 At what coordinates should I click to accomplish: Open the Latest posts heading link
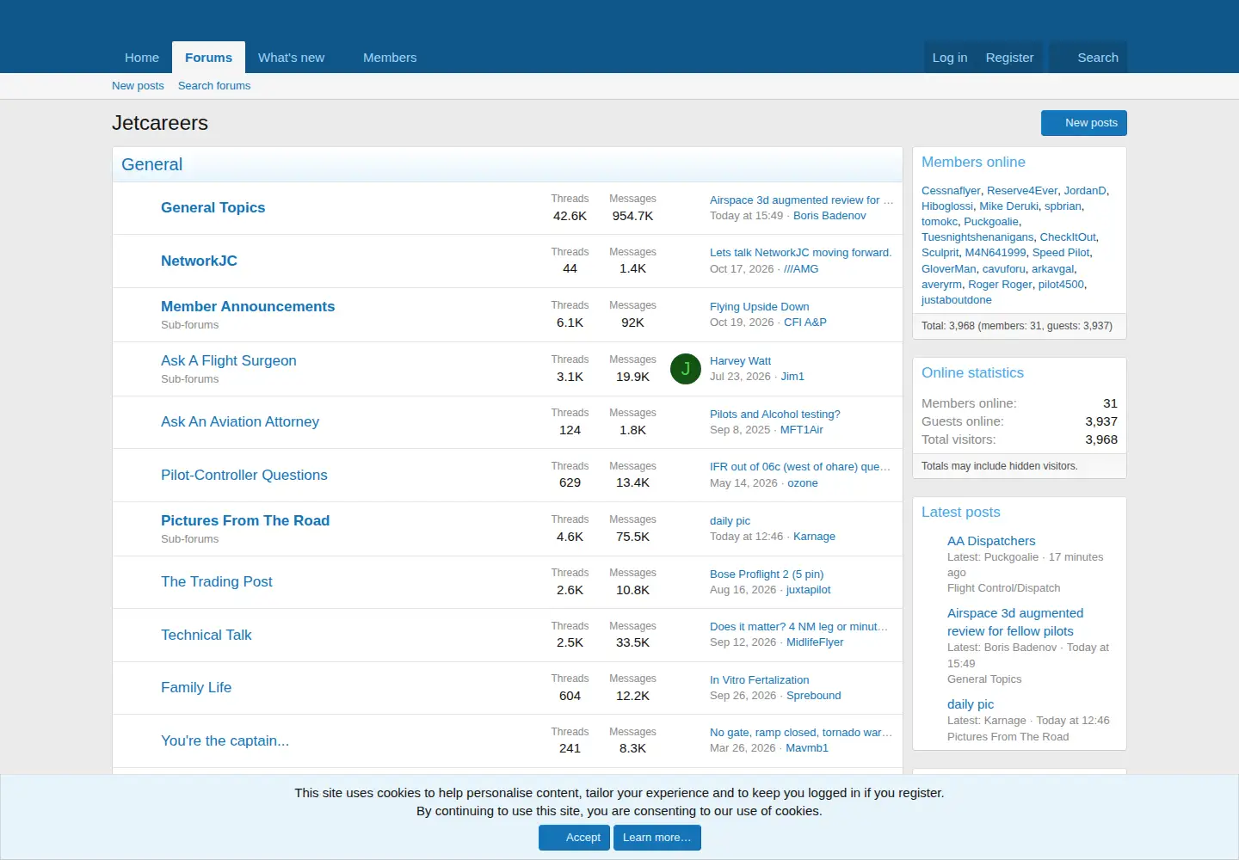click(961, 512)
